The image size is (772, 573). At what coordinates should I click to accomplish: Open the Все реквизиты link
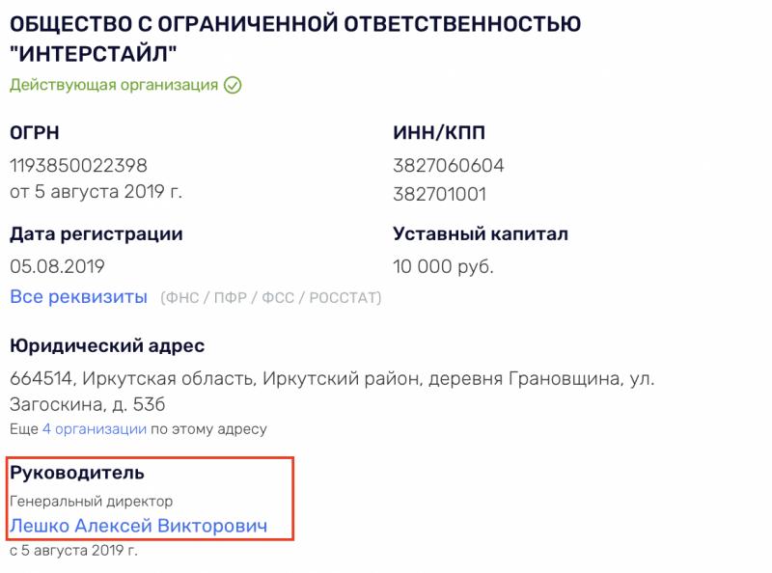(x=79, y=297)
